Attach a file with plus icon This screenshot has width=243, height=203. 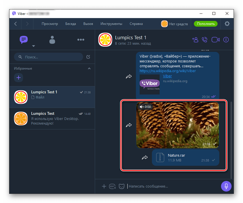(x=104, y=186)
